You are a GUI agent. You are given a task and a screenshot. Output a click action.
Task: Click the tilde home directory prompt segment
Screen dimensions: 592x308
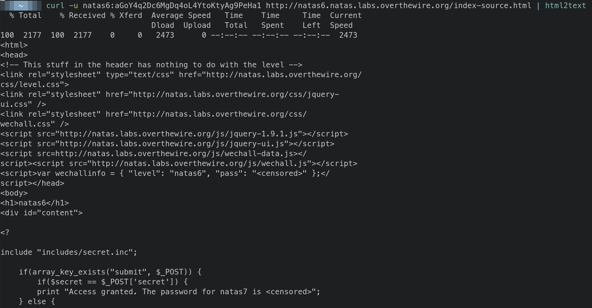(21, 6)
